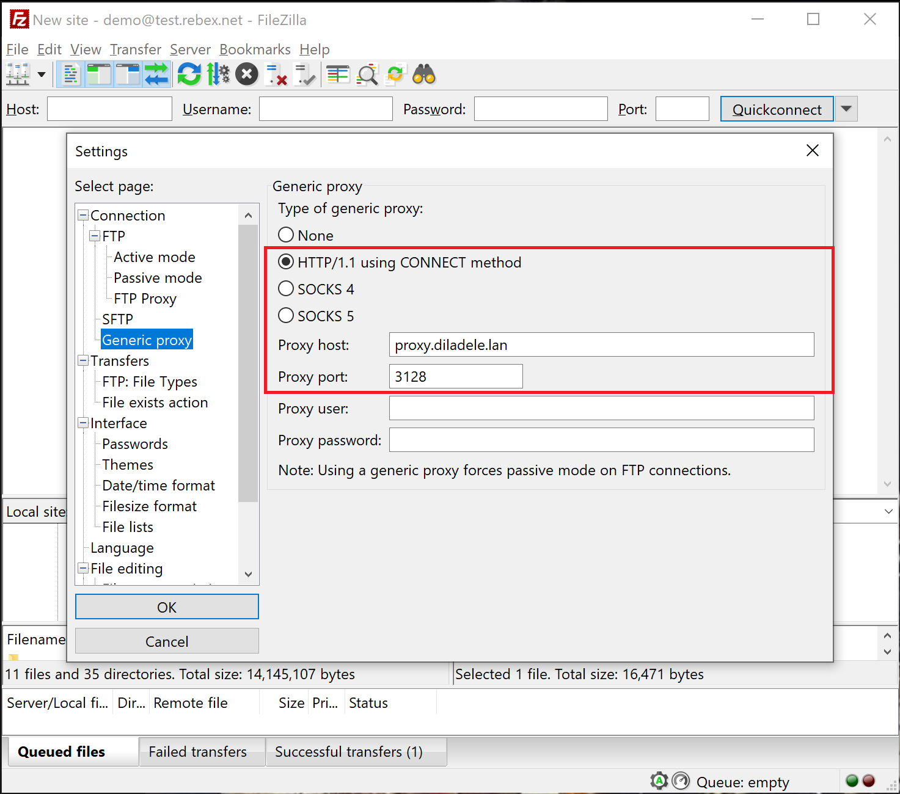
Task: Reconnect to last server icon
Action: pos(304,75)
